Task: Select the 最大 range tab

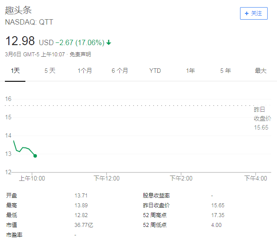Action: click(261, 71)
